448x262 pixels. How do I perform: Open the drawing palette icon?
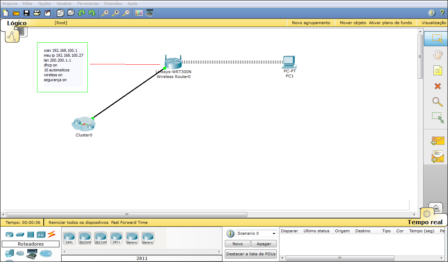click(139, 13)
